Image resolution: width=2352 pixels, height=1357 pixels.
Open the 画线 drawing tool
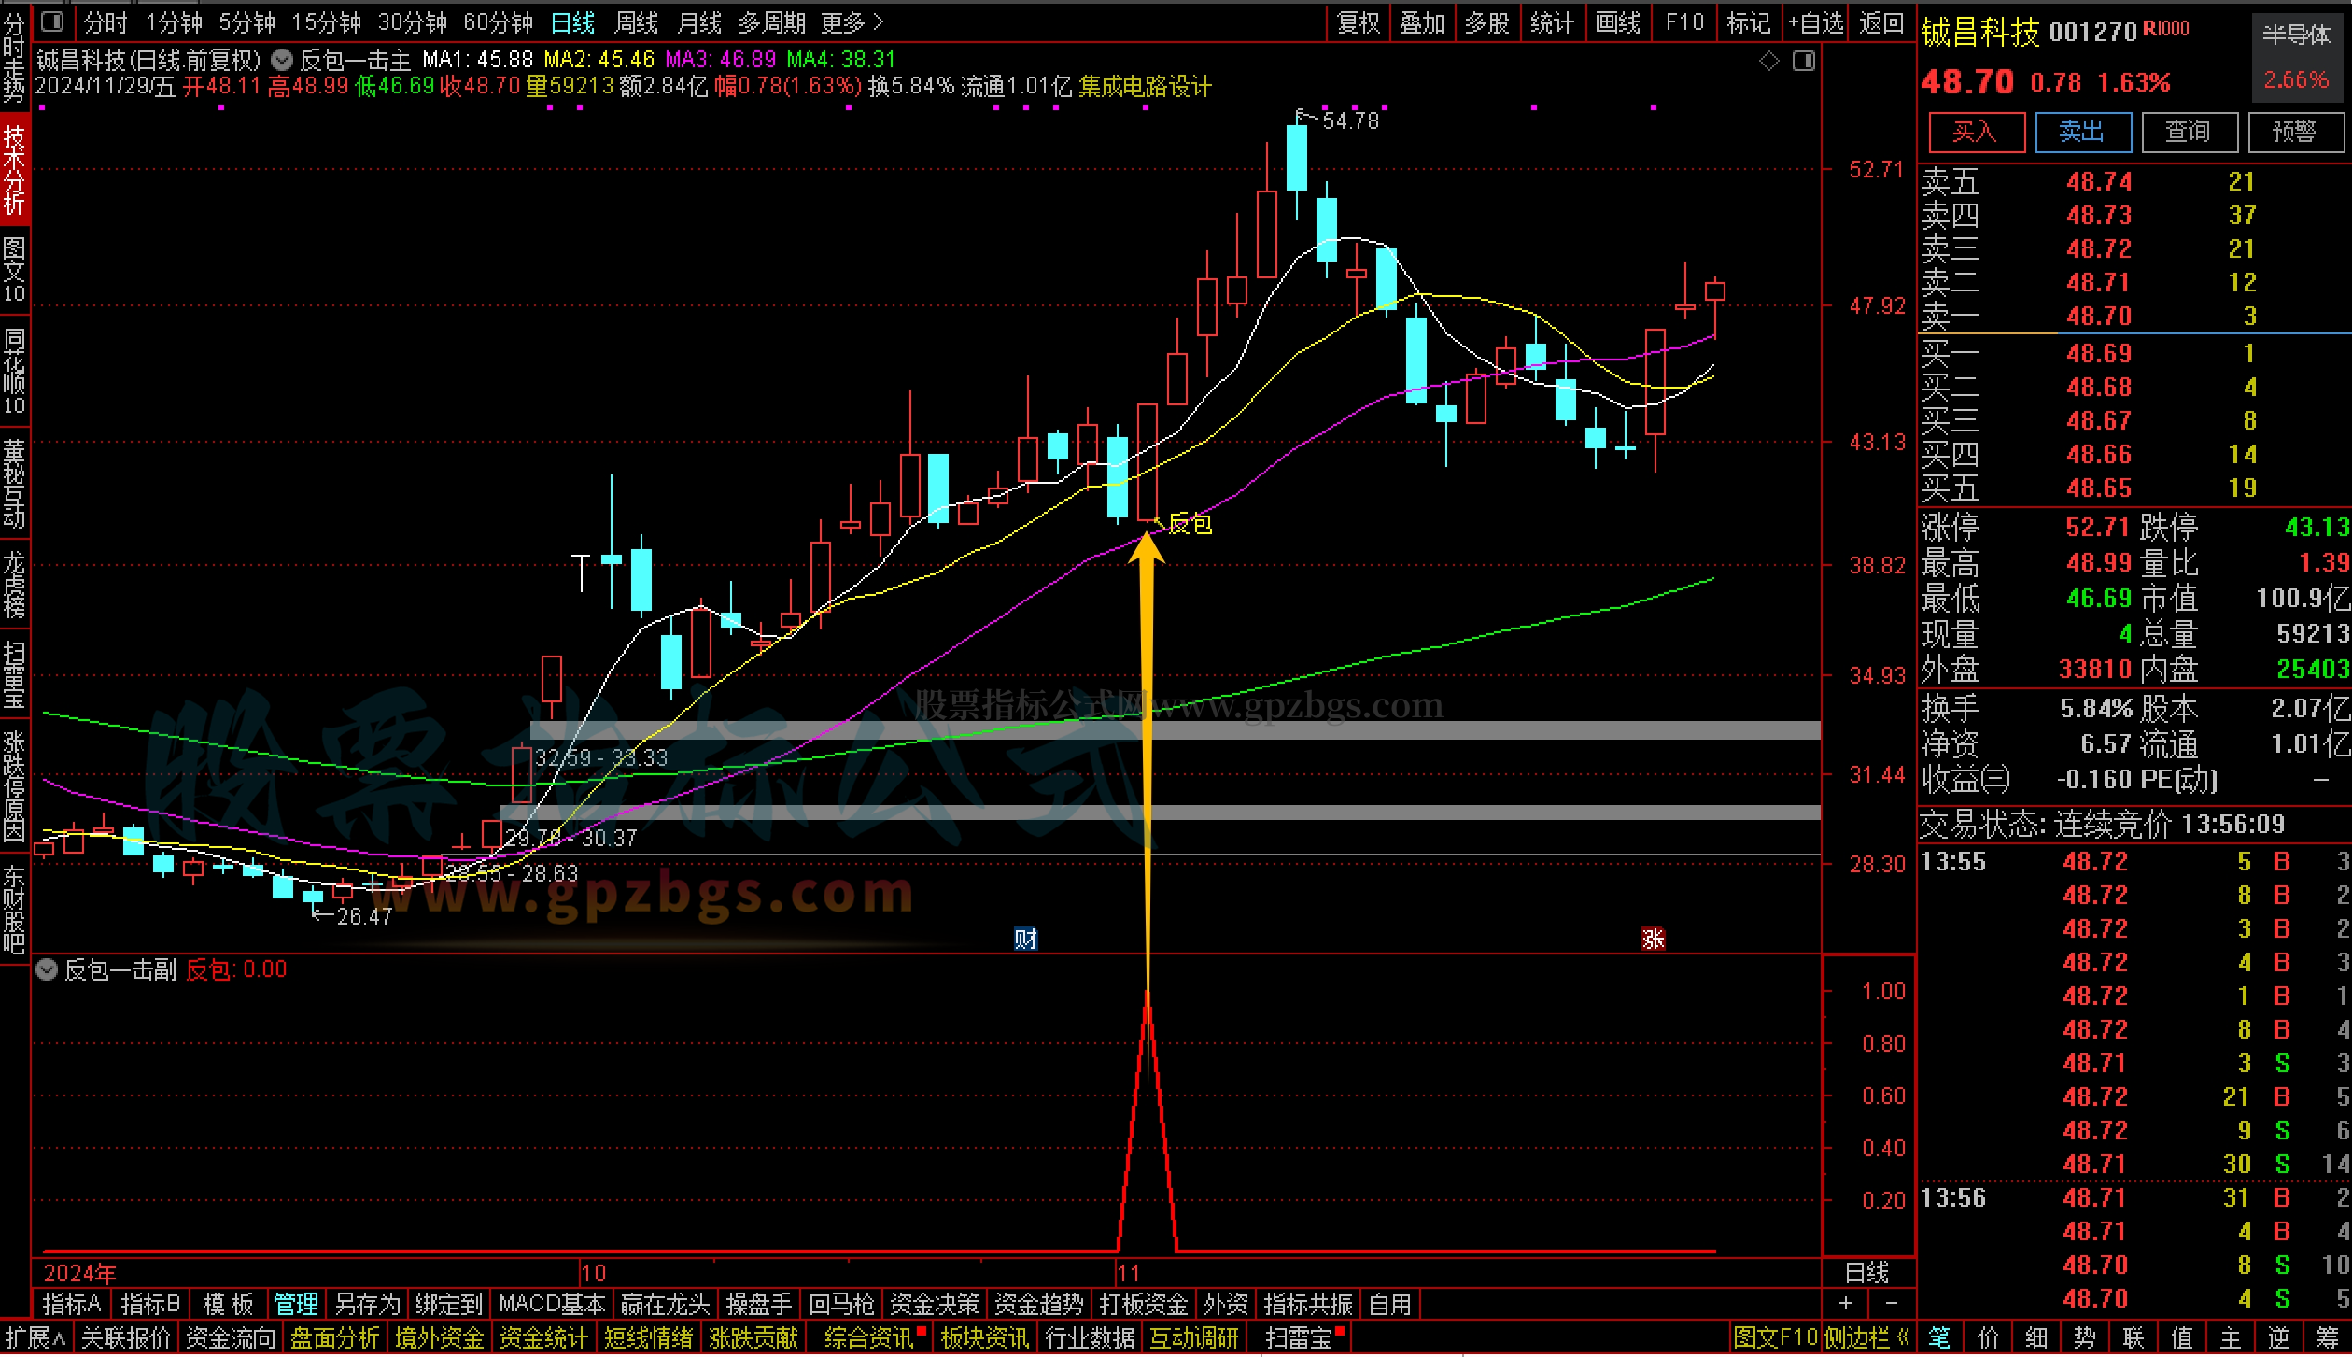pyautogui.click(x=1618, y=21)
